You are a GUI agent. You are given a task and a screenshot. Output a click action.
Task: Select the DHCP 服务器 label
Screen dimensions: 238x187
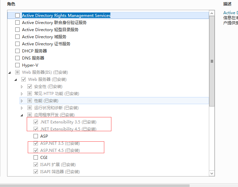[x=35, y=51]
